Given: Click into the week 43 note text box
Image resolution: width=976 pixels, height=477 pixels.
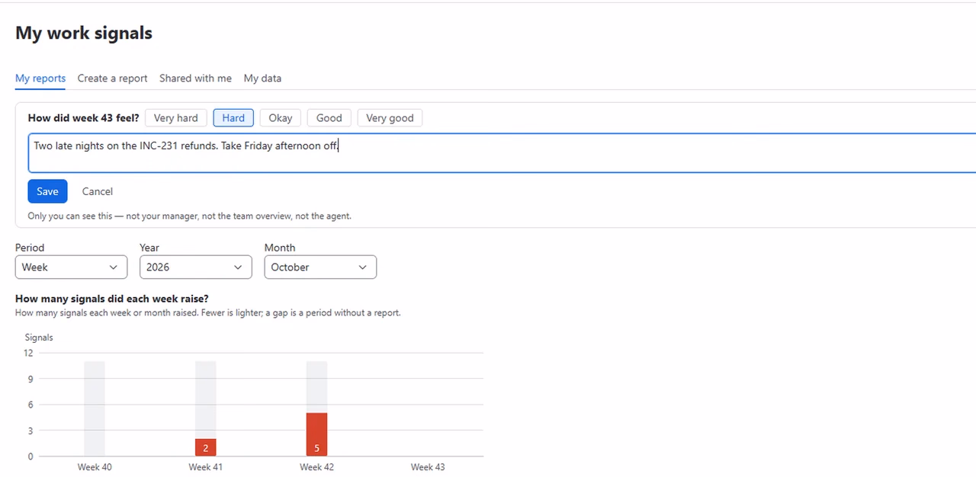Looking at the screenshot, I should click(502, 153).
